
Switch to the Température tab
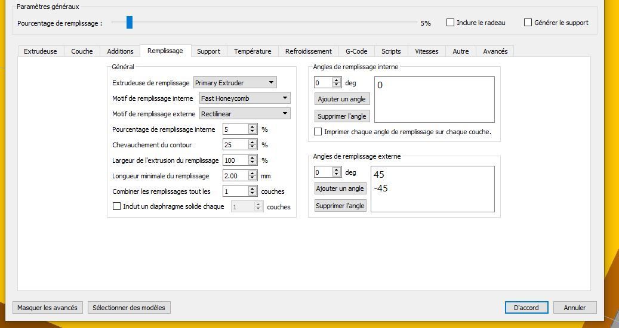coord(252,51)
